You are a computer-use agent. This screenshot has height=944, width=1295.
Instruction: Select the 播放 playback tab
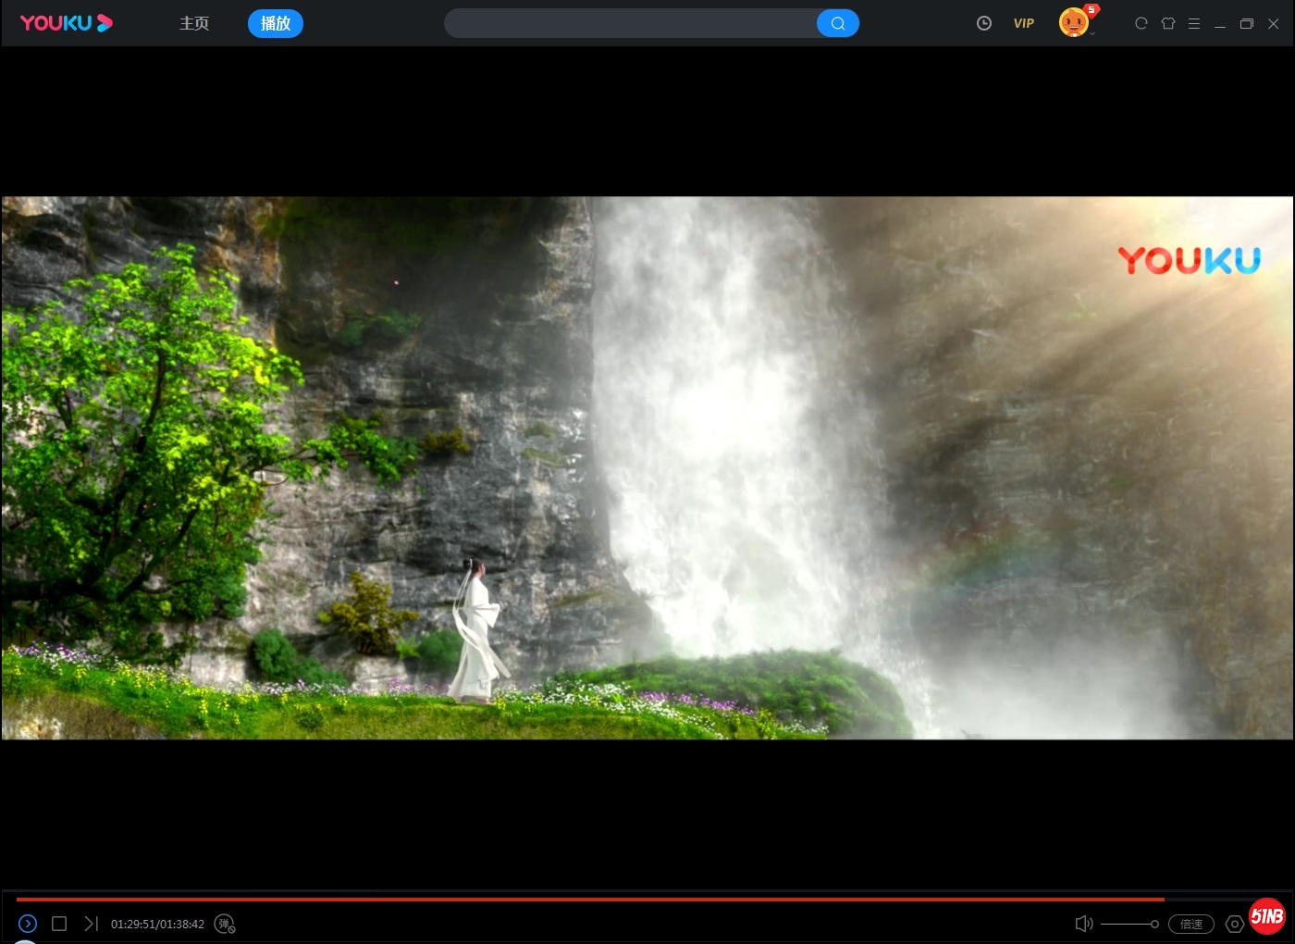[276, 23]
